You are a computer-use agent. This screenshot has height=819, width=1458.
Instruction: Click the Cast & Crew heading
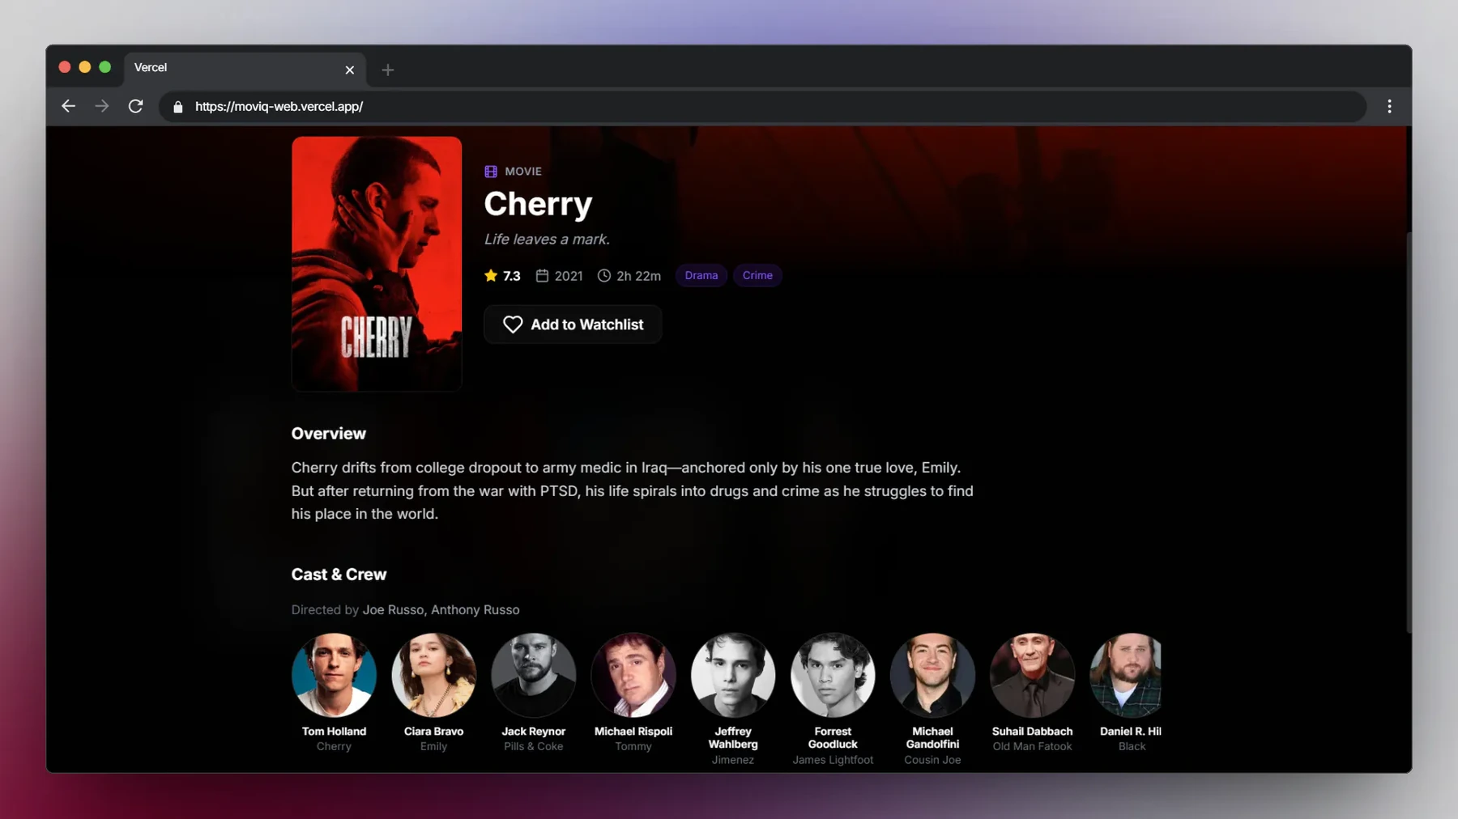339,575
